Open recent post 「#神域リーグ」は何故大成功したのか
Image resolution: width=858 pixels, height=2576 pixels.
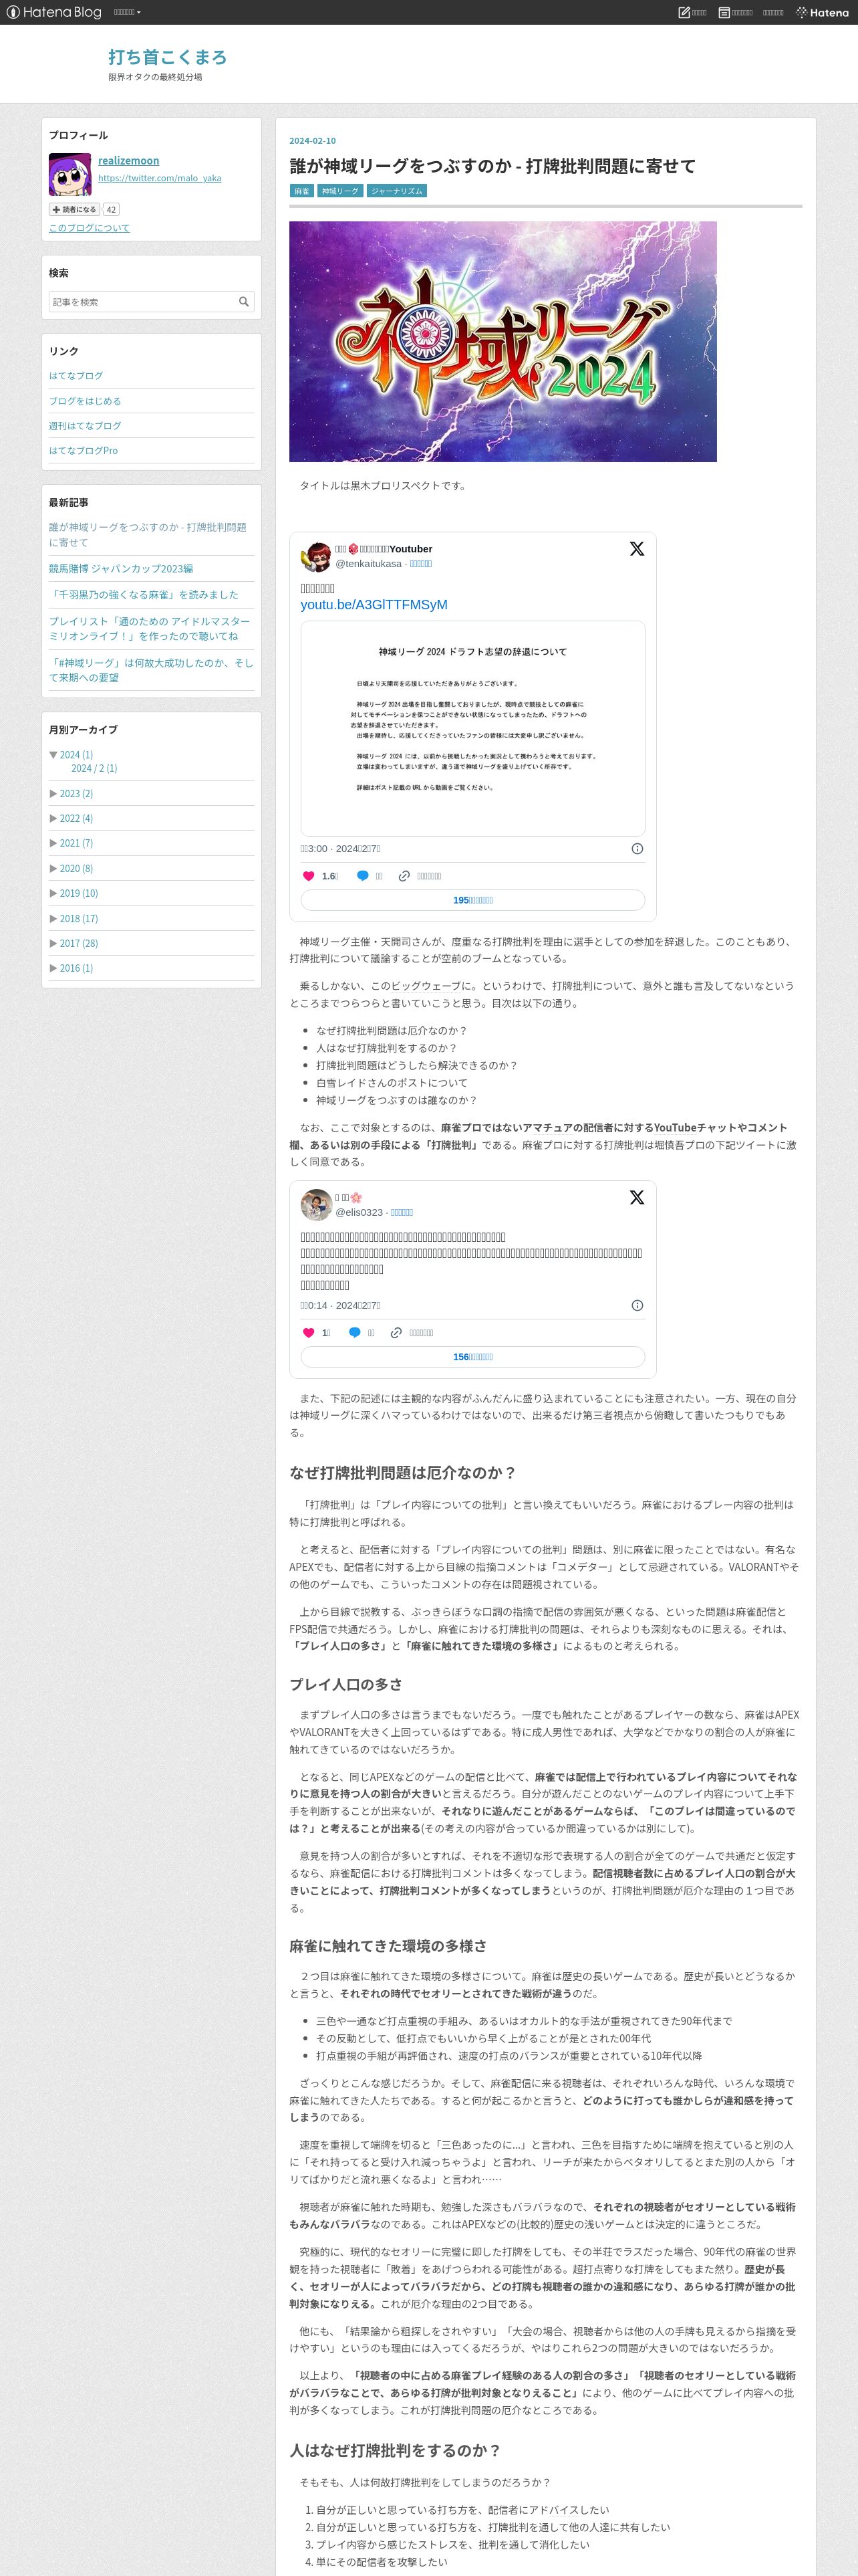click(151, 670)
